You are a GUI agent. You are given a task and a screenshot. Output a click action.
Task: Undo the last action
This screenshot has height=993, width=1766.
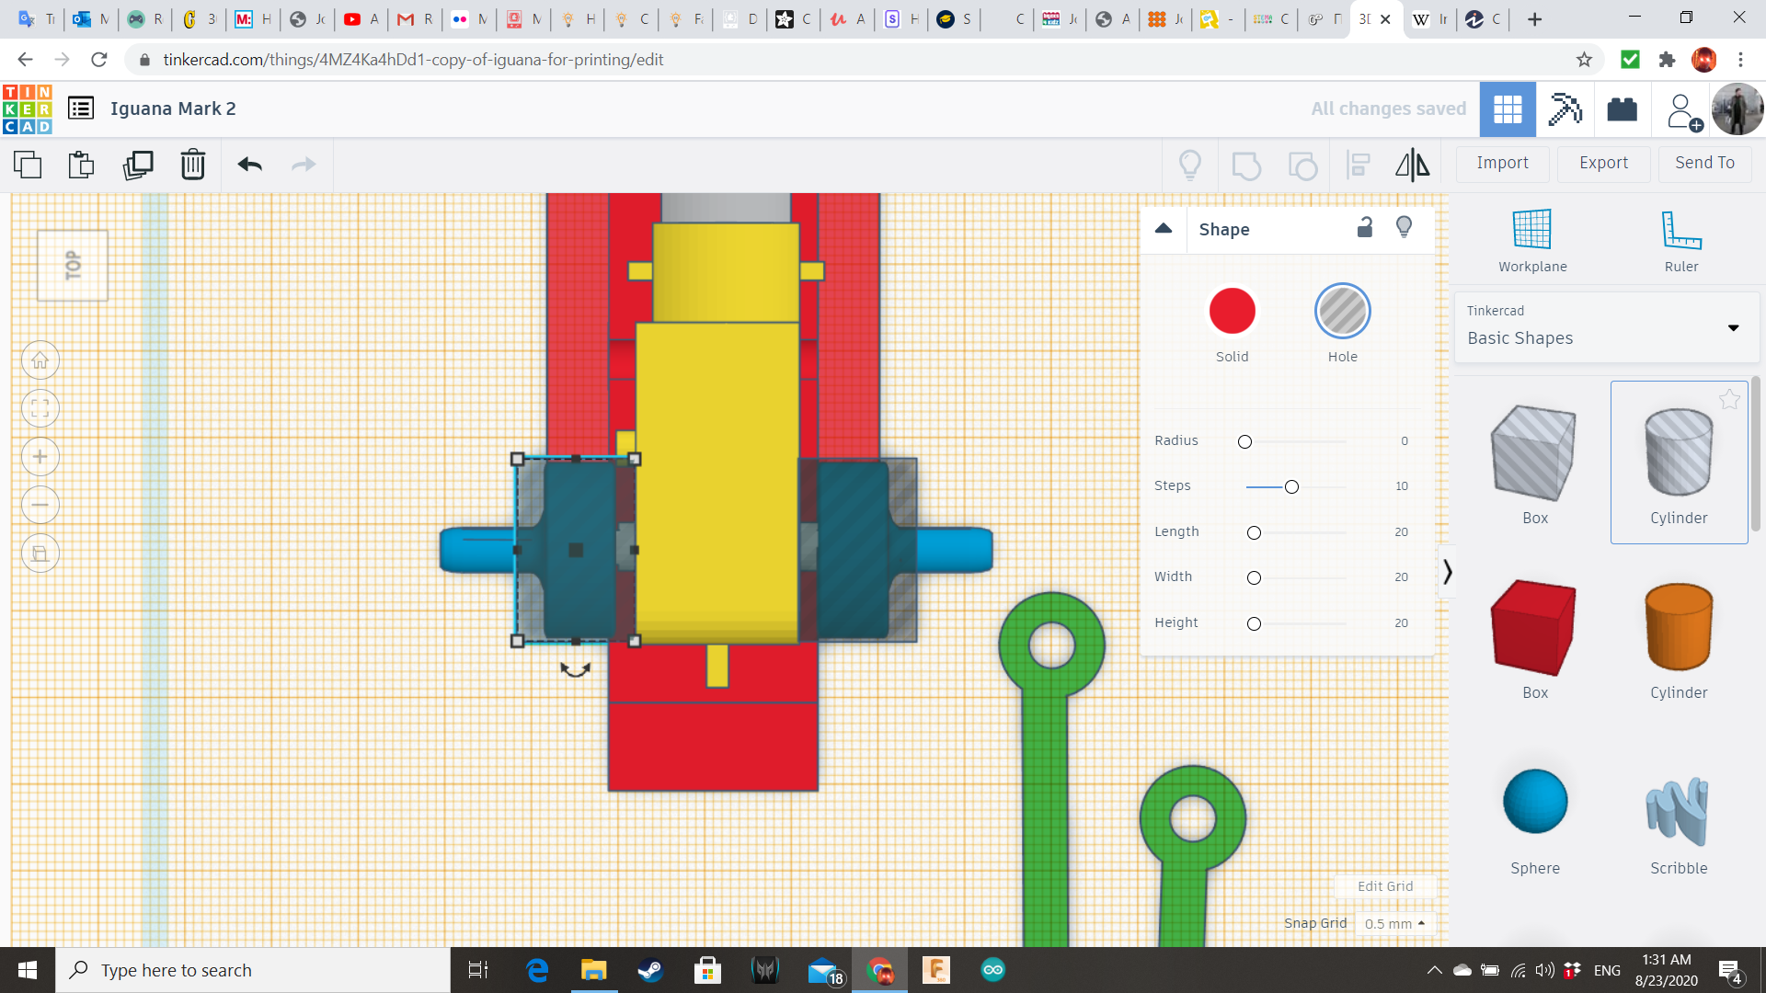point(249,165)
